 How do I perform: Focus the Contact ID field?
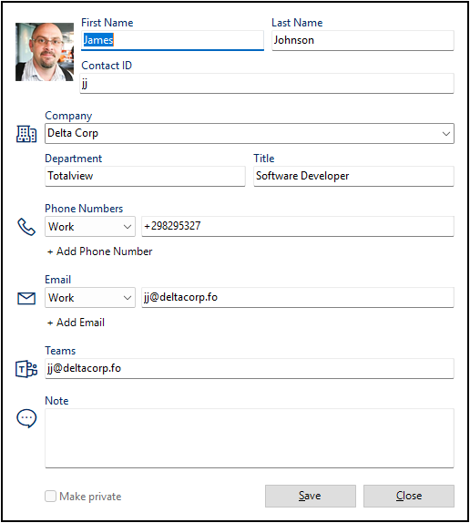coord(267,84)
